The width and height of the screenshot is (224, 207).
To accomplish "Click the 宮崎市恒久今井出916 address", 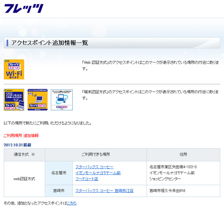I will pos(167,191).
